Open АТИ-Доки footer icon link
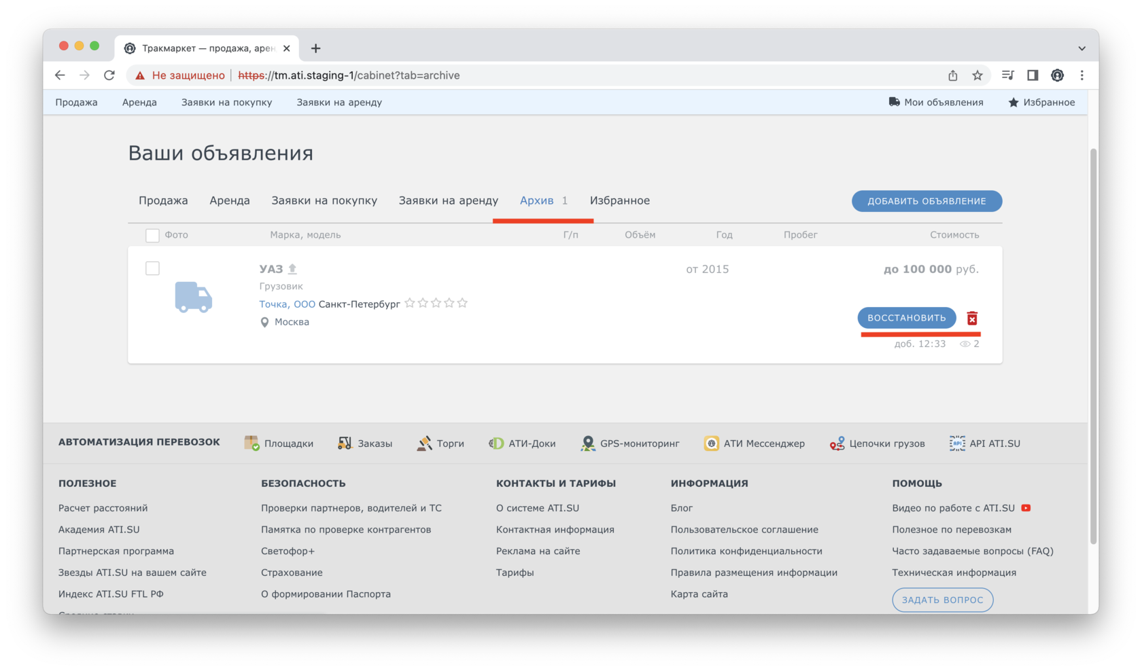The width and height of the screenshot is (1142, 671). 522,443
